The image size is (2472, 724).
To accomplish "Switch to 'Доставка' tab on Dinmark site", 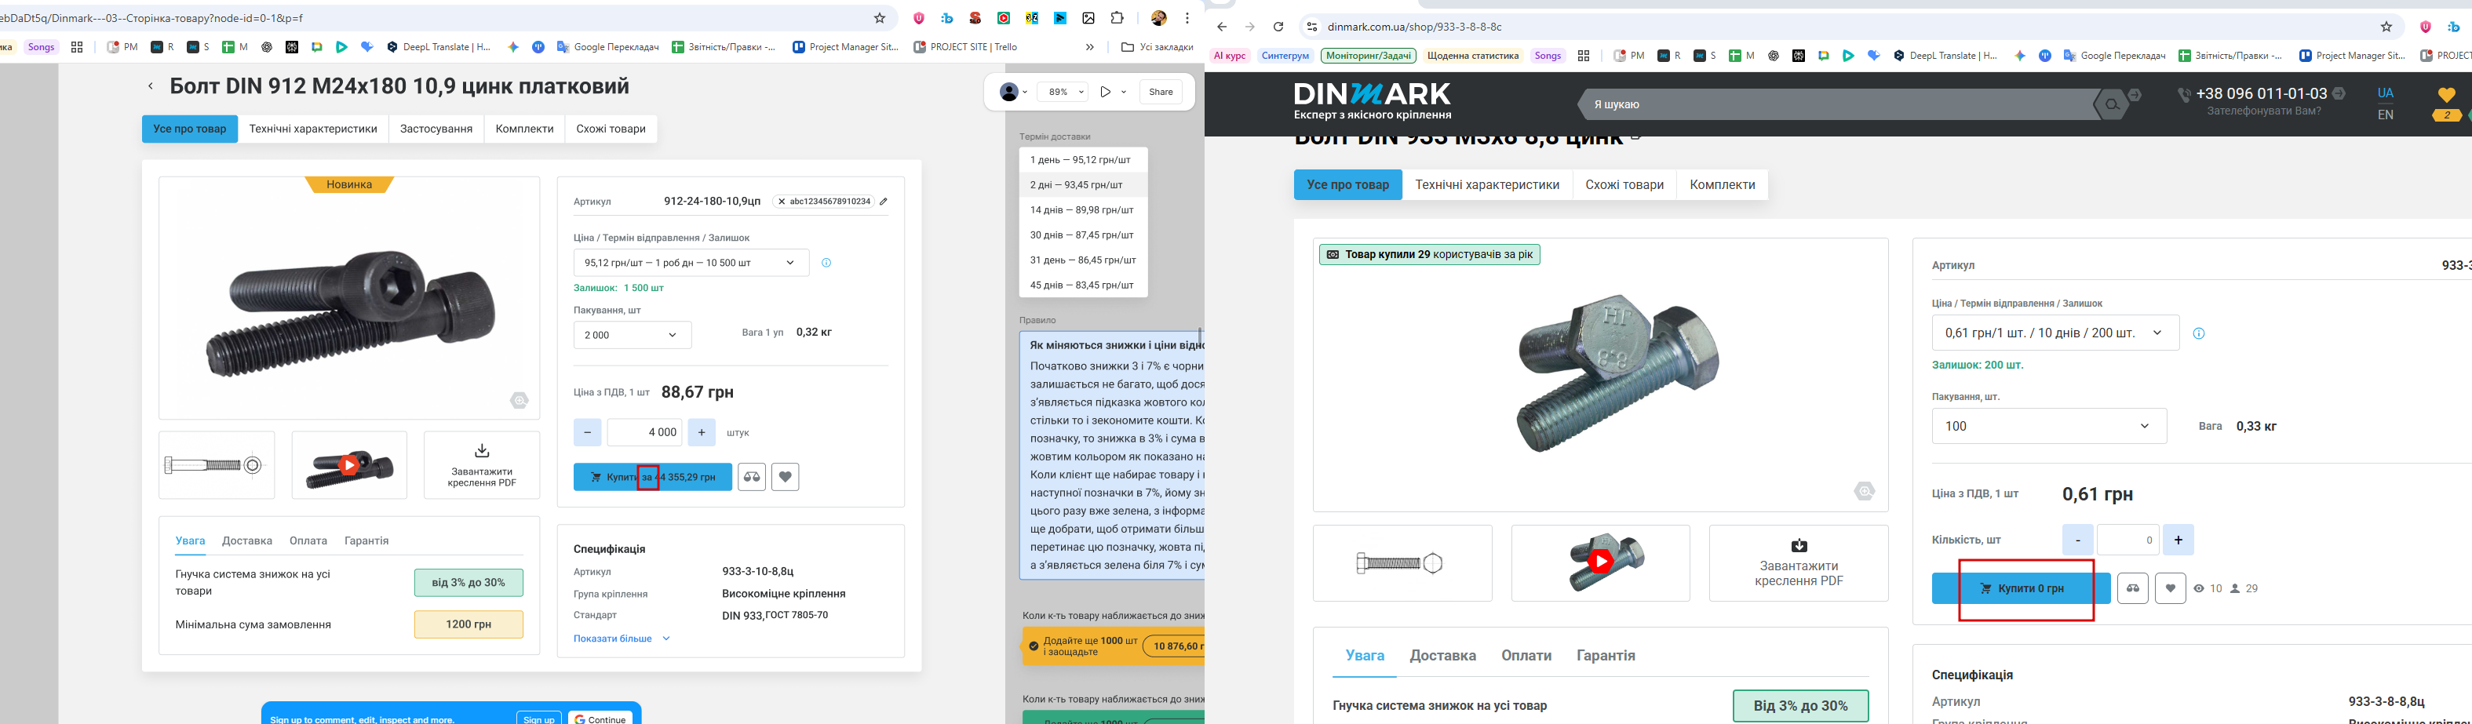I will coord(1442,656).
